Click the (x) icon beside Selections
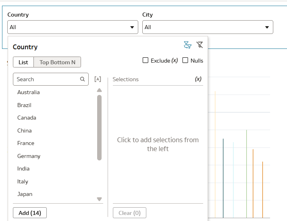Screen dimensions: 287x221 coord(198,79)
